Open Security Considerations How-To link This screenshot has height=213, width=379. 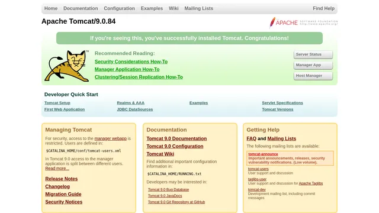(x=131, y=62)
